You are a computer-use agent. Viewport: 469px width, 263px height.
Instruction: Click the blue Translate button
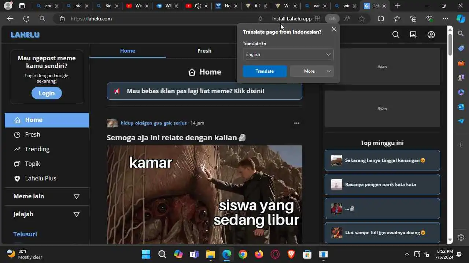point(265,71)
